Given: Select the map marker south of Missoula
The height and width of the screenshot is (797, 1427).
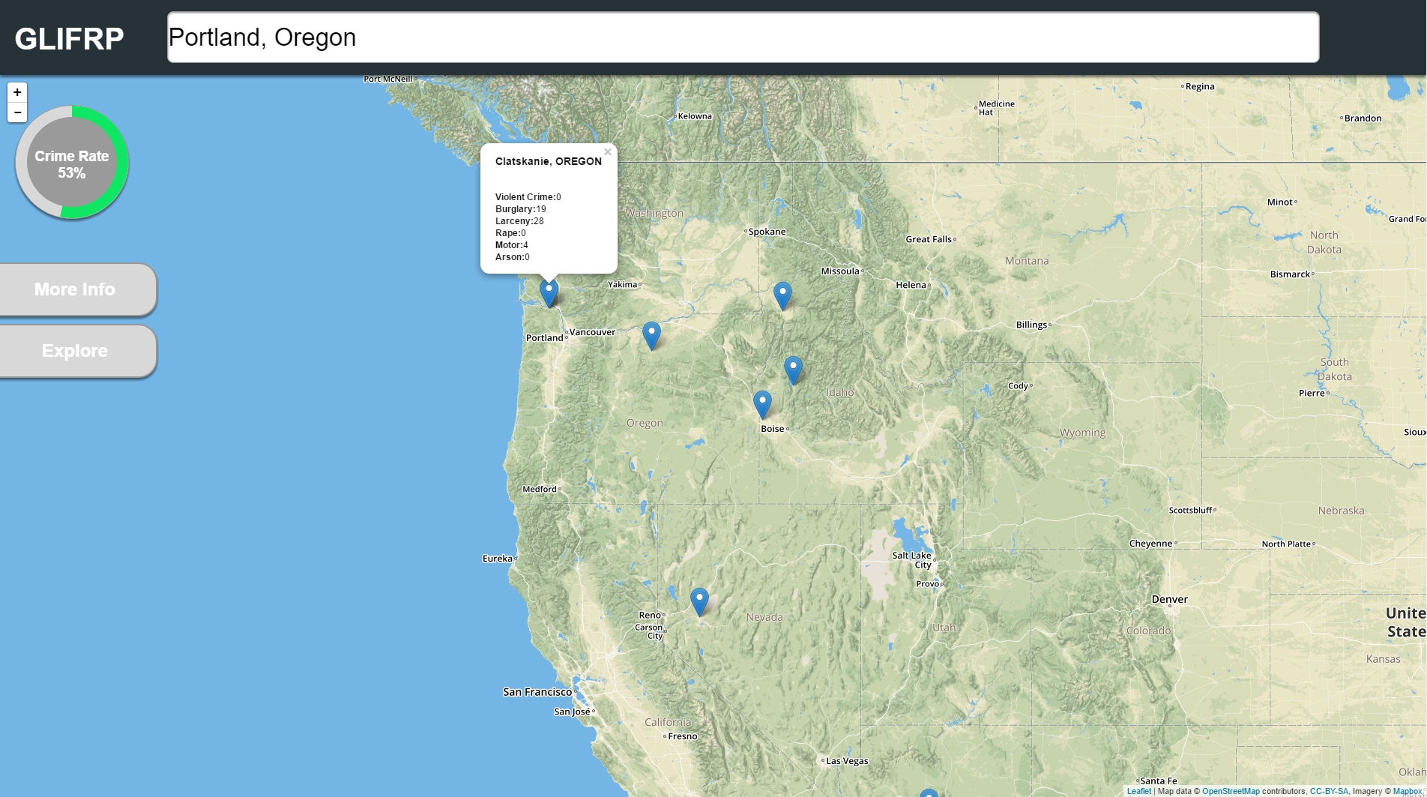Looking at the screenshot, I should tap(782, 296).
